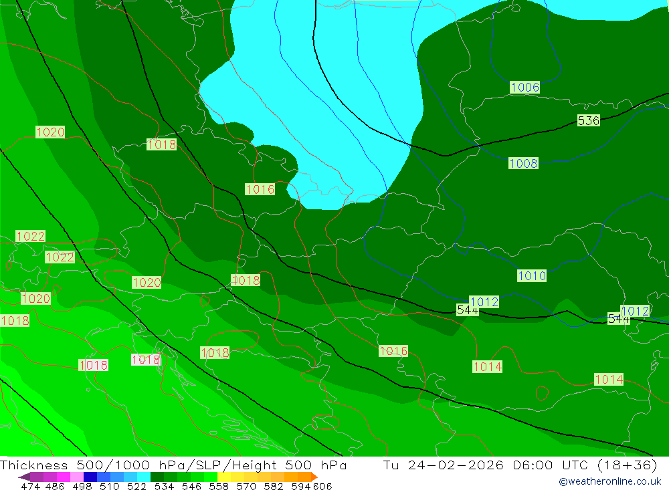Screen dimensions: 669x490
Task: Pick the lime green swatch before yellow
Action: [211, 477]
